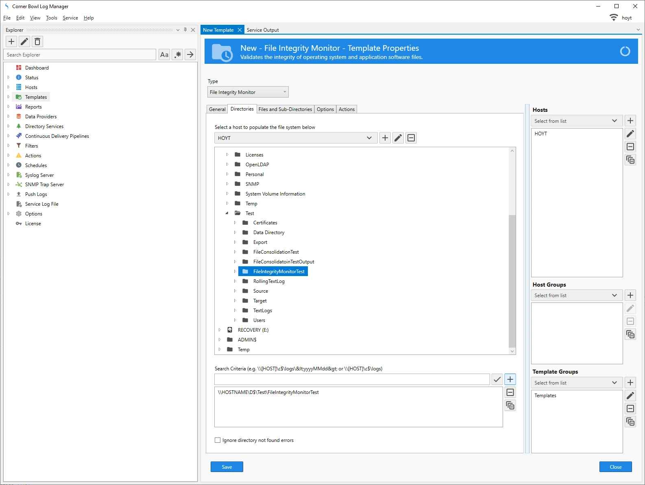Toggle the wildcard search asterisk button
The width and height of the screenshot is (645, 485).
[178, 55]
